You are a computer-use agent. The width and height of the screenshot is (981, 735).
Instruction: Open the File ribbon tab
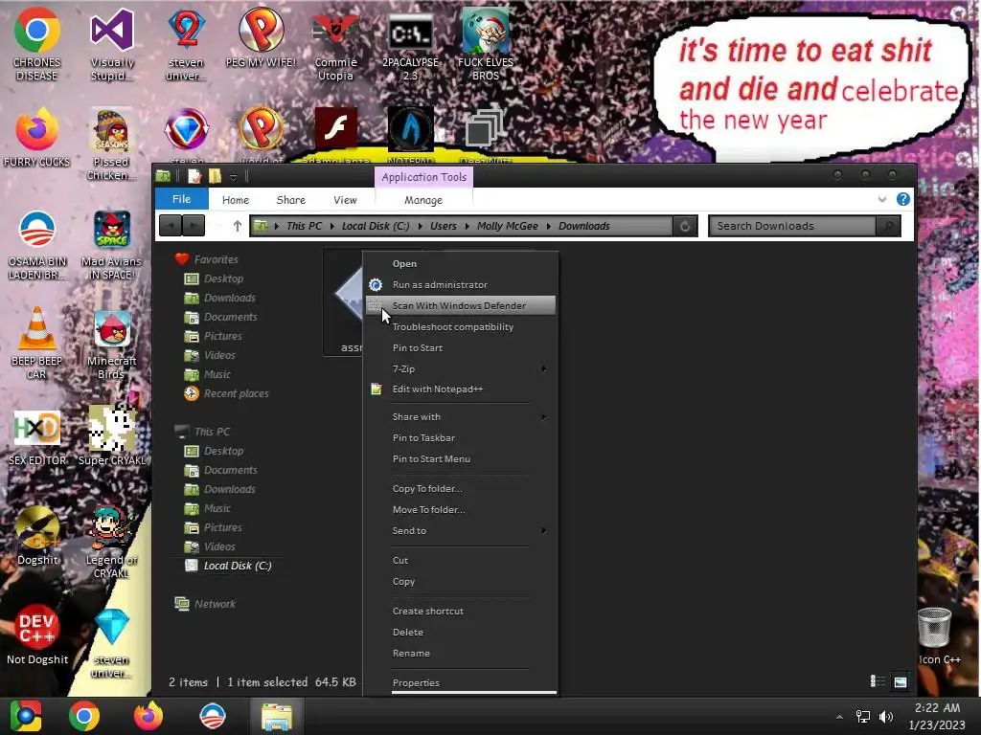(x=181, y=199)
